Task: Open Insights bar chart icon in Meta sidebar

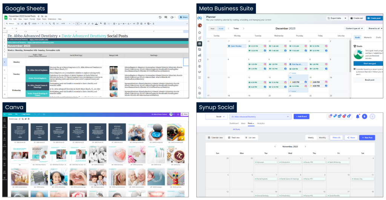Action: point(200,55)
